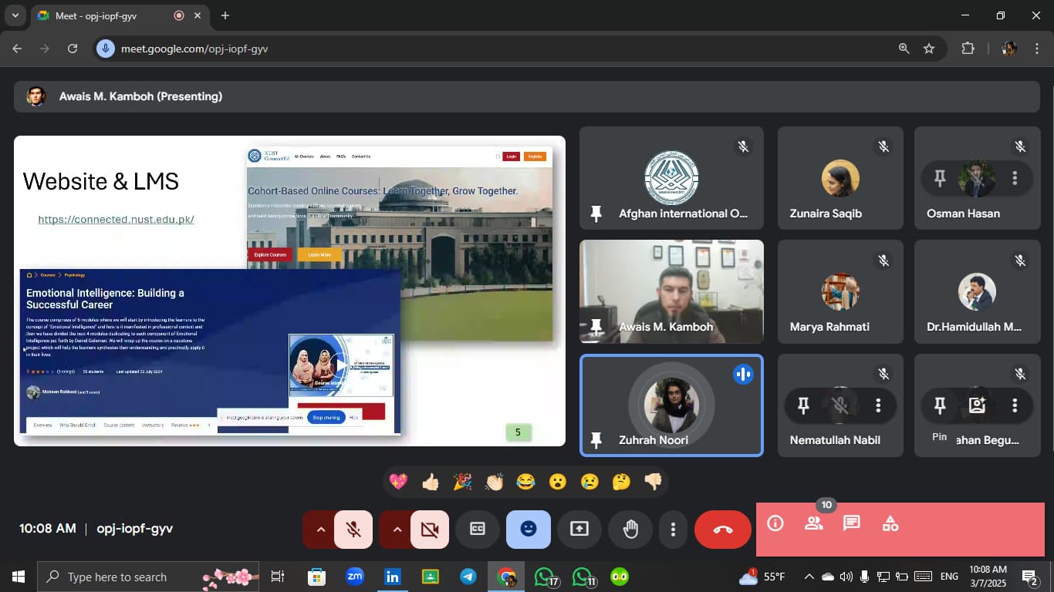Go back in browser history
This screenshot has width=1054, height=592.
click(x=17, y=49)
